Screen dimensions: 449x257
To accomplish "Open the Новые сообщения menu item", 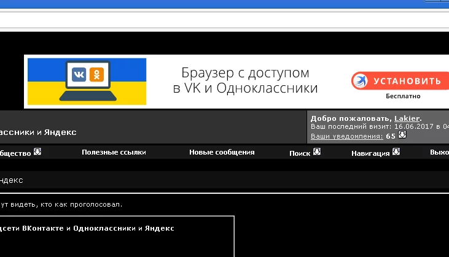I will 222,152.
